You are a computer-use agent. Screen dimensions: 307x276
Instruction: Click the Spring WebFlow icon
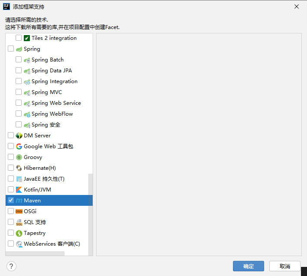click(x=27, y=114)
